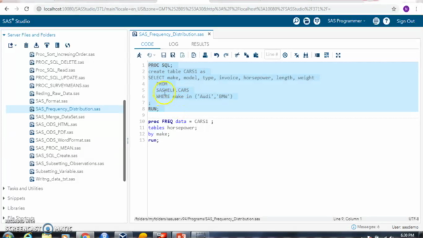Click the Sign Out link

(x=405, y=21)
